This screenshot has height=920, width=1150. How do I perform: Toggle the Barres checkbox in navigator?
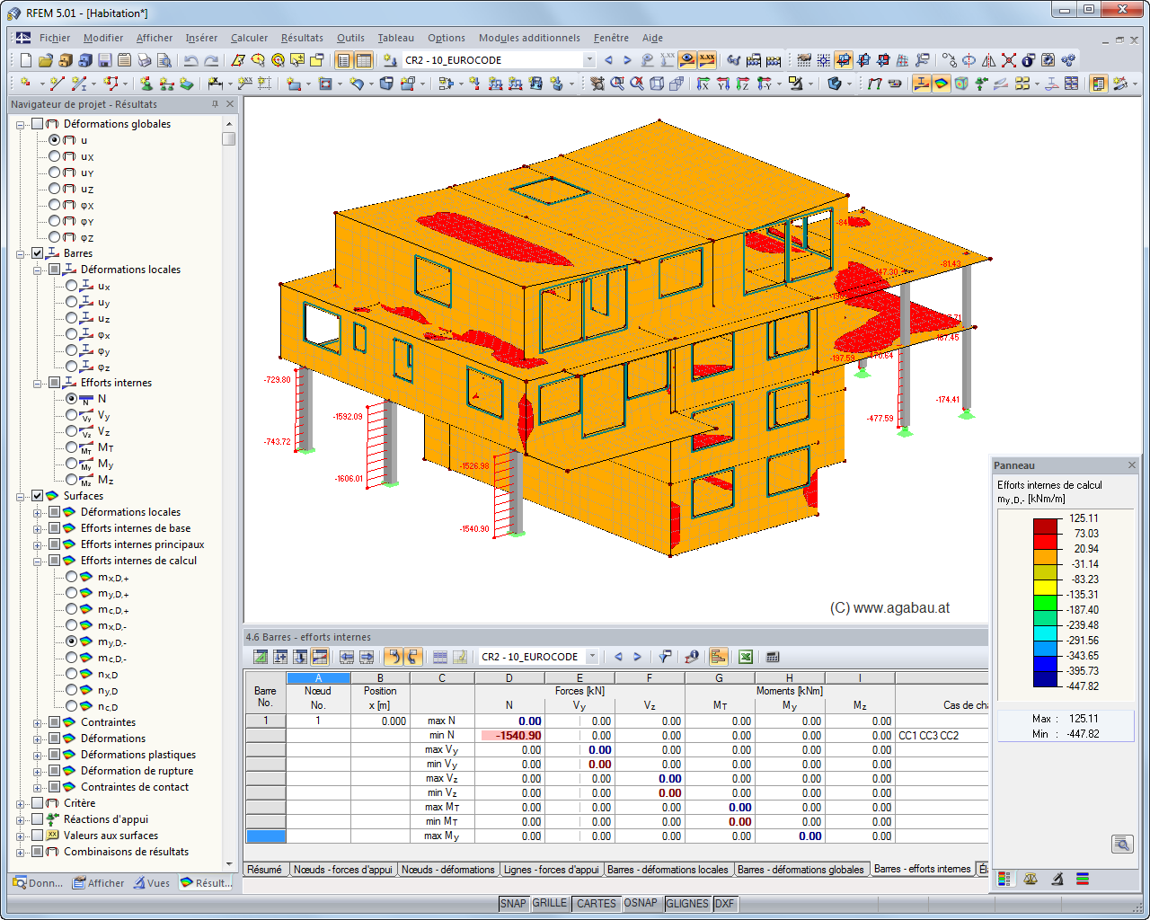[x=38, y=253]
